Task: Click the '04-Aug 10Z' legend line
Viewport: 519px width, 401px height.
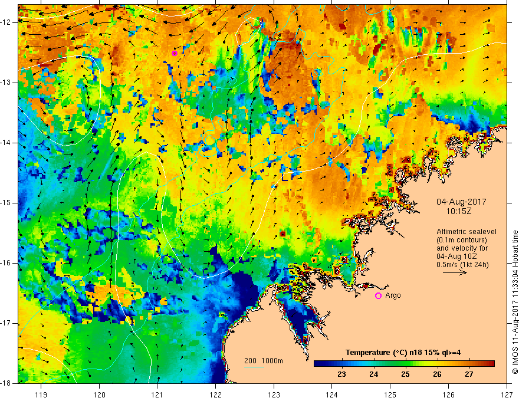Action: tap(456, 257)
